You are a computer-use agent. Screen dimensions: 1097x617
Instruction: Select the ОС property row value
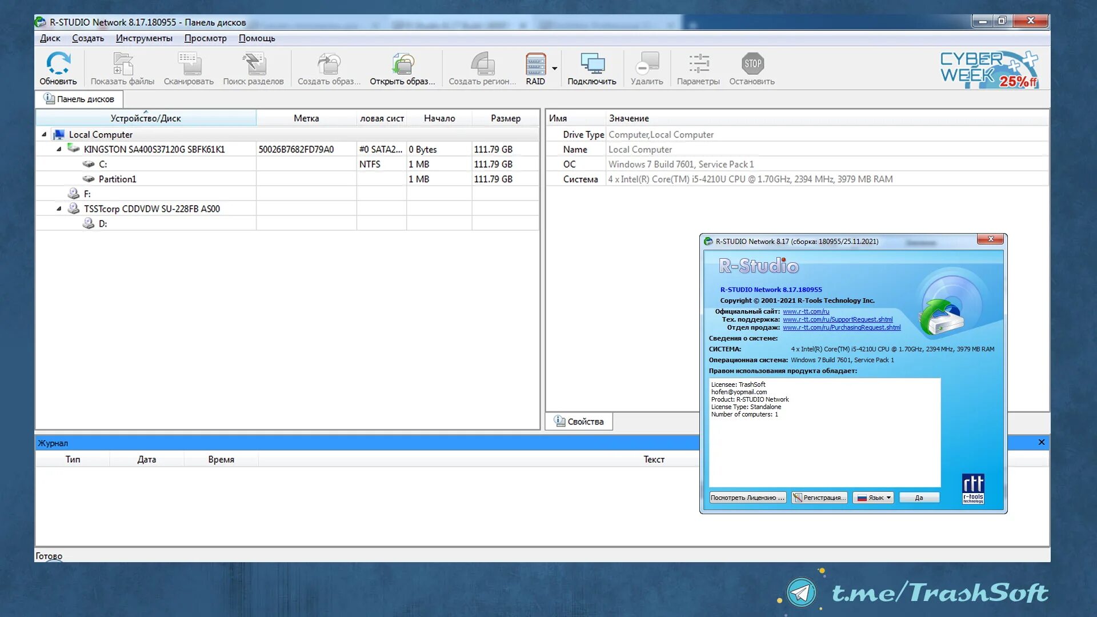[x=681, y=164]
